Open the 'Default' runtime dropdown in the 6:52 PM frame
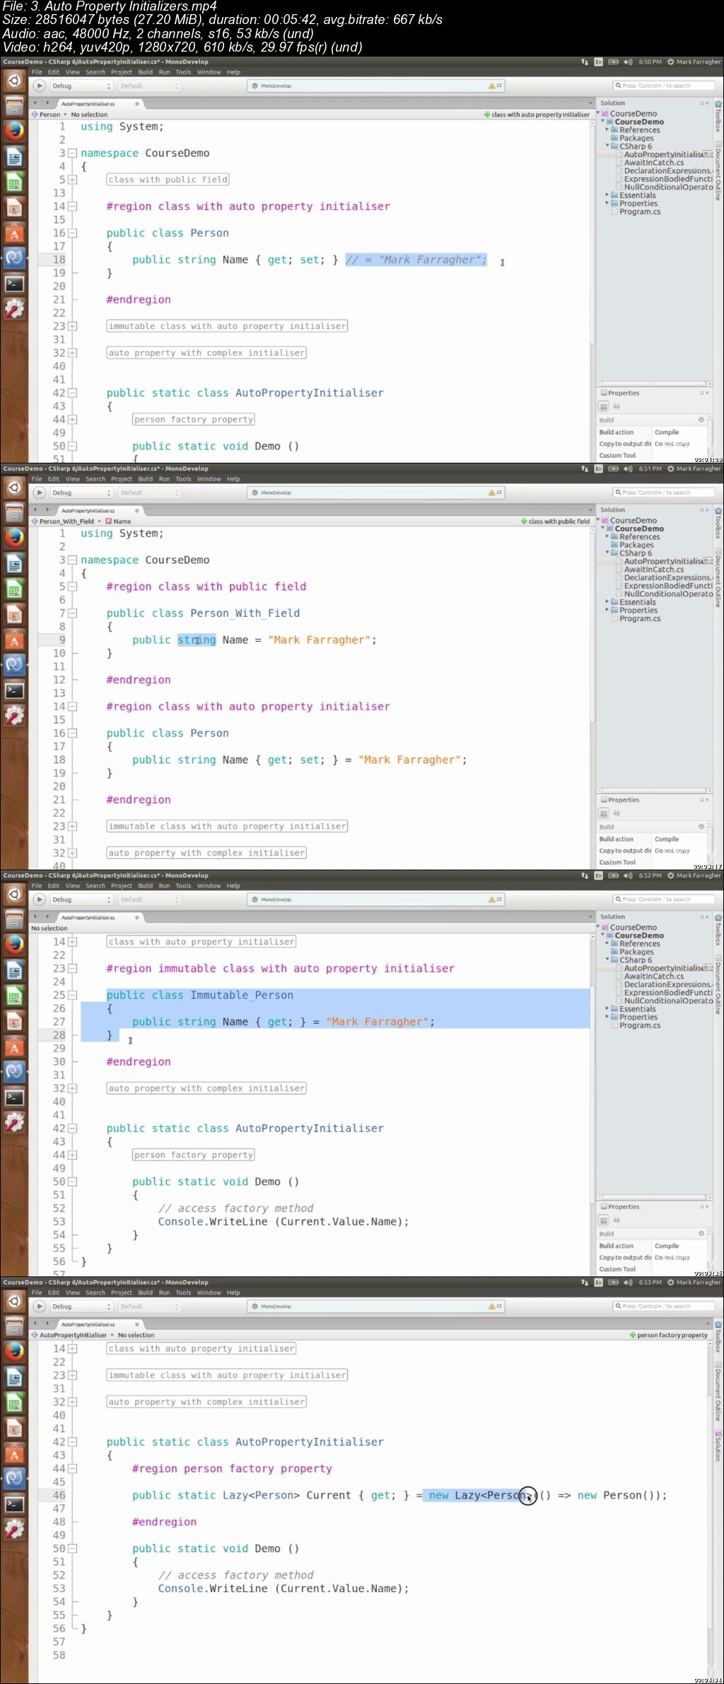The image size is (724, 1684). click(148, 899)
